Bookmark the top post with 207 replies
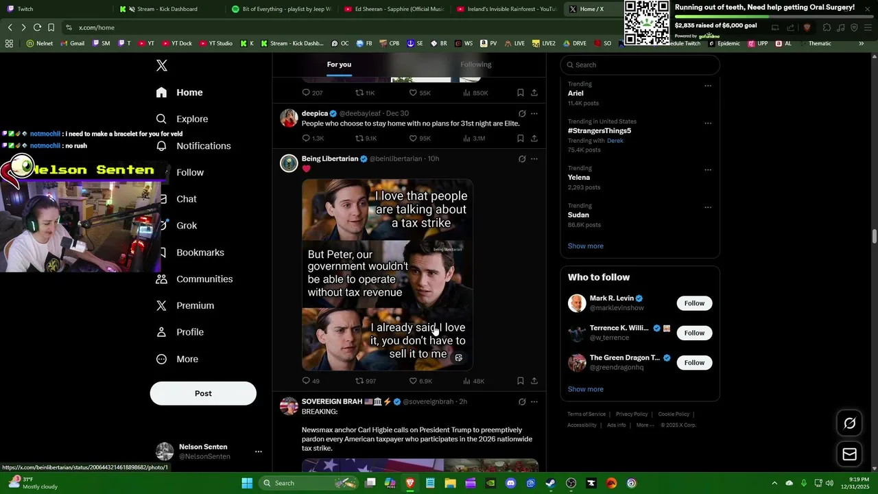The width and height of the screenshot is (878, 494). [521, 93]
